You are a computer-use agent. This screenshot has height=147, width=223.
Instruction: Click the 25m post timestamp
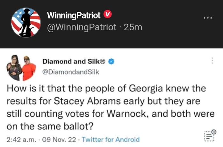tap(133, 27)
